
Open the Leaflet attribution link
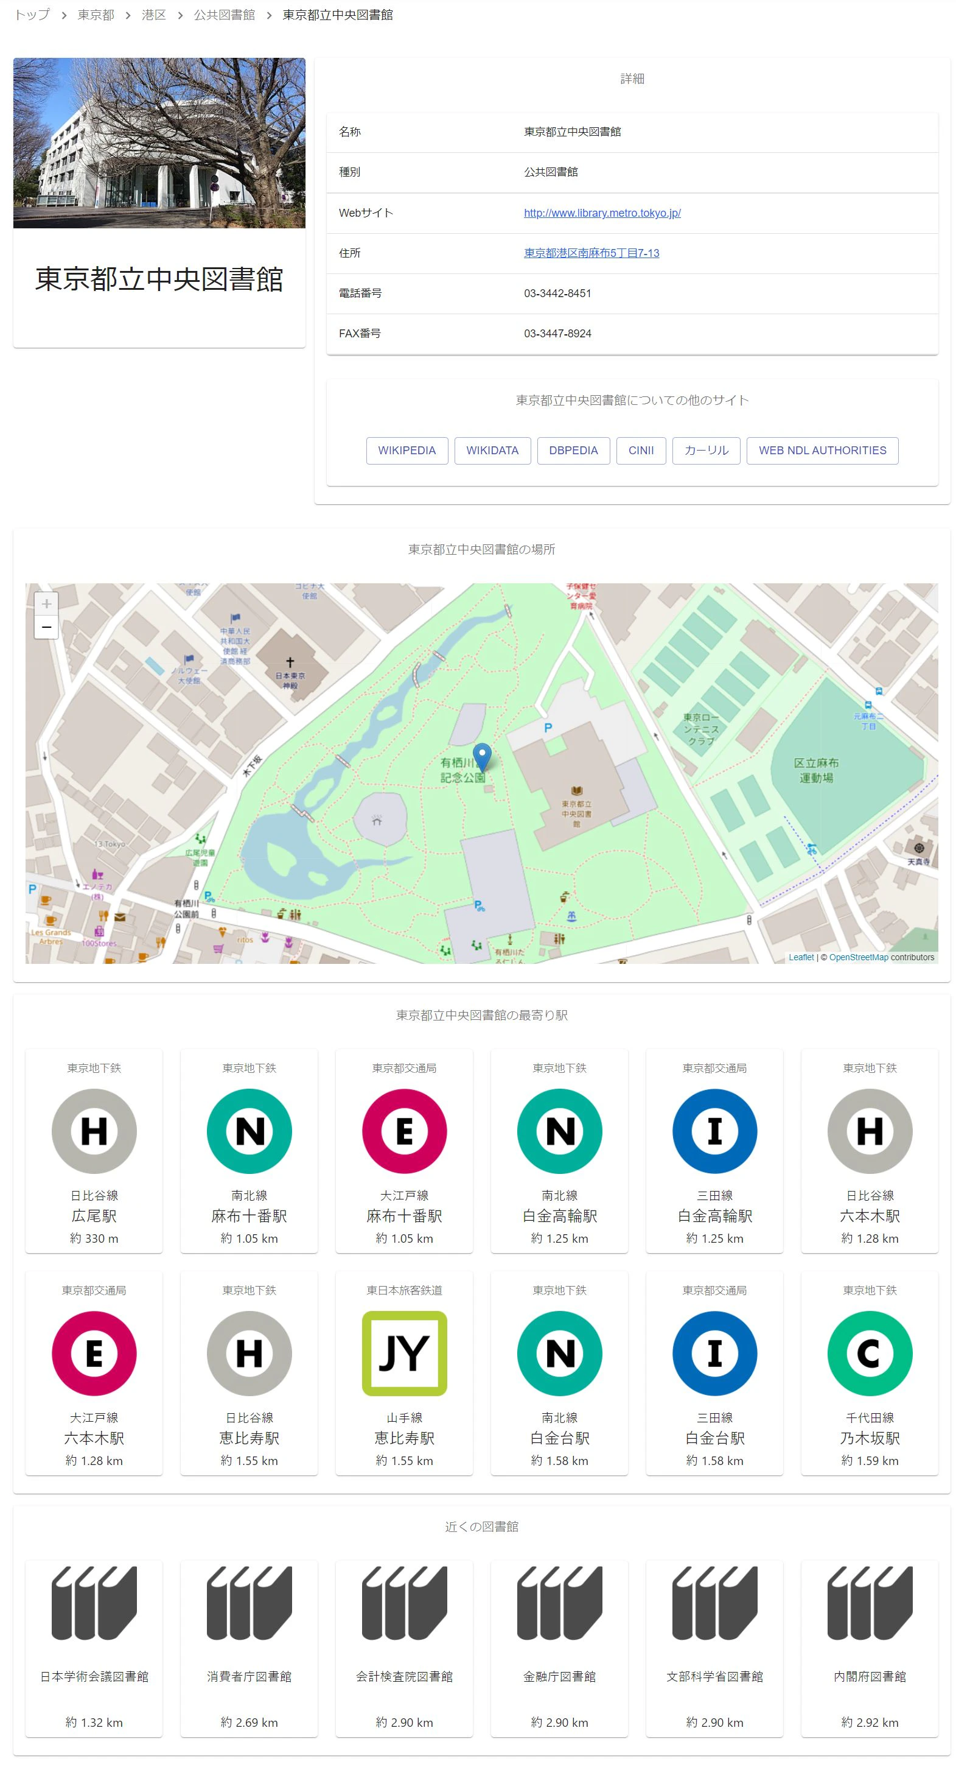click(801, 958)
